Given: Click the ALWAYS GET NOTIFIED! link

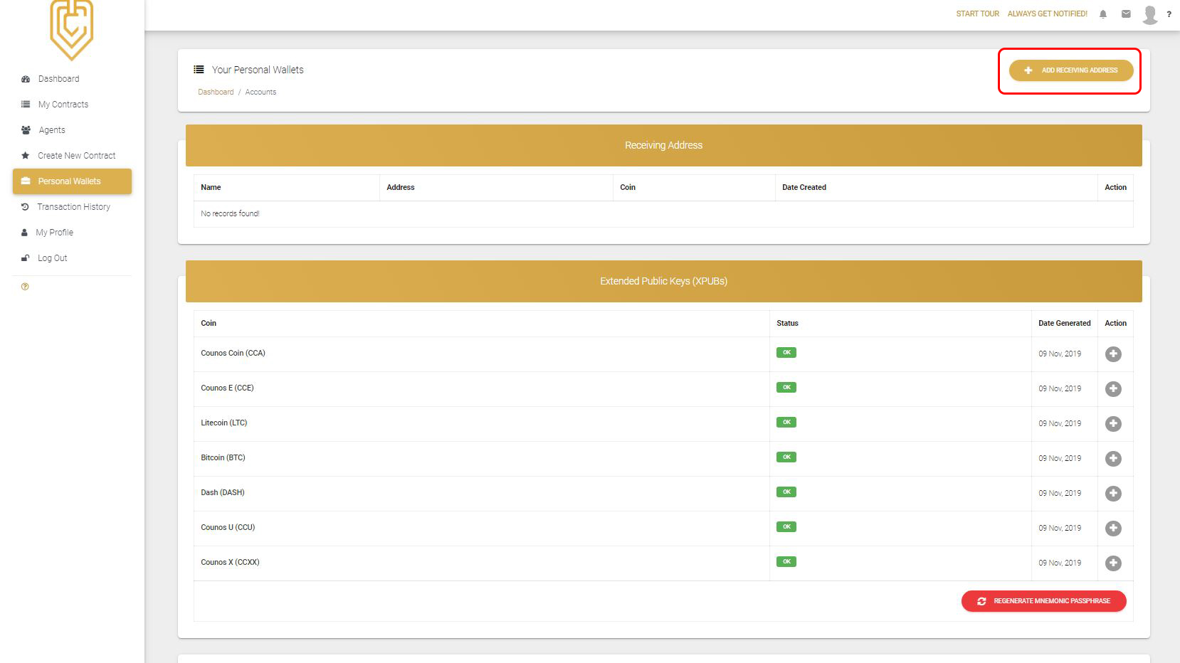Looking at the screenshot, I should (1047, 14).
